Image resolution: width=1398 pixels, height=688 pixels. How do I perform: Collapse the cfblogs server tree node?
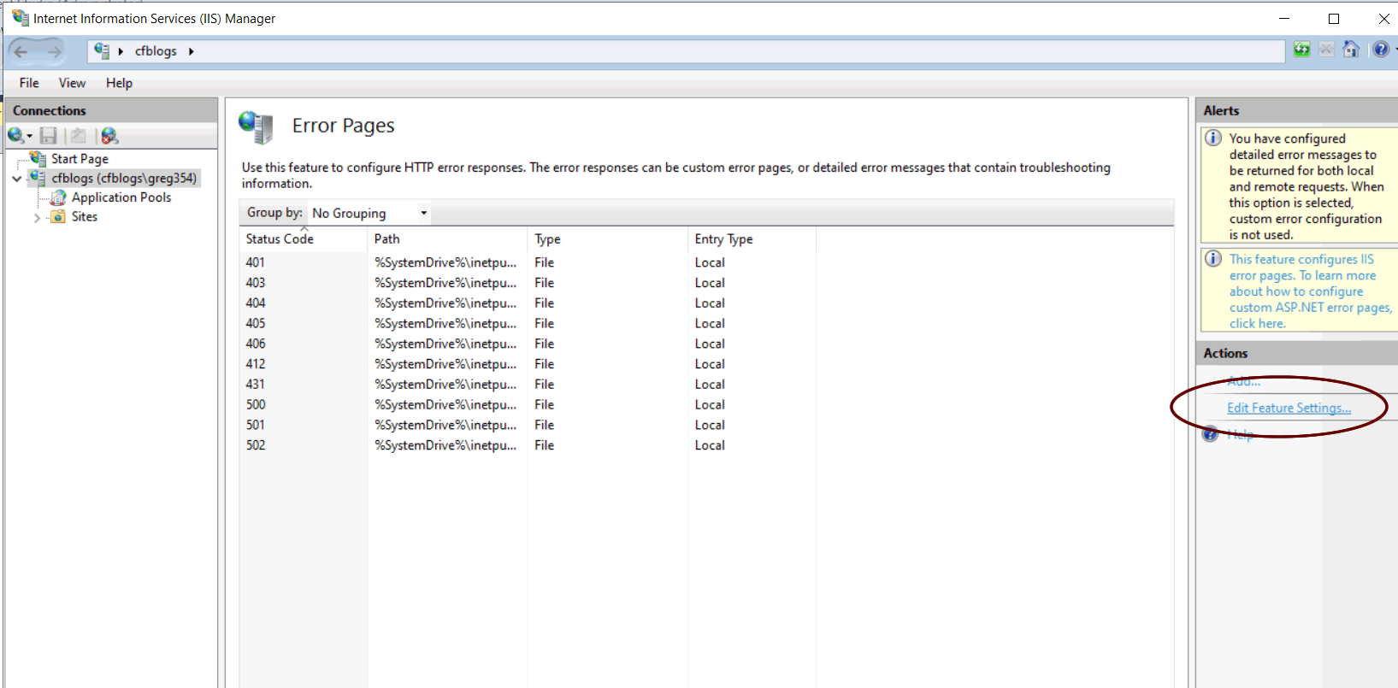pos(17,179)
